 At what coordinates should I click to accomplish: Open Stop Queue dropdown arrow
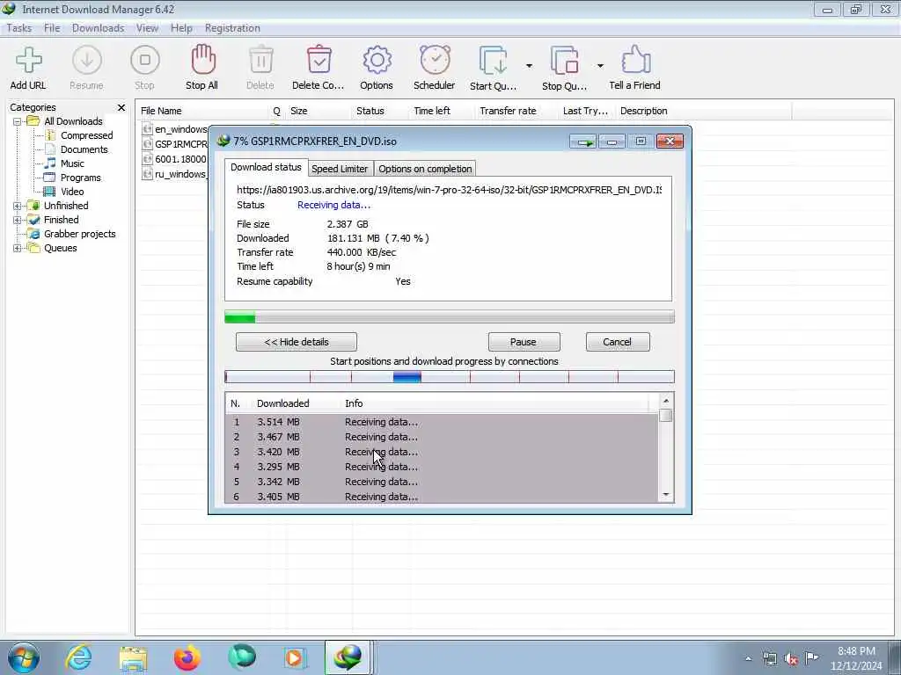click(600, 66)
